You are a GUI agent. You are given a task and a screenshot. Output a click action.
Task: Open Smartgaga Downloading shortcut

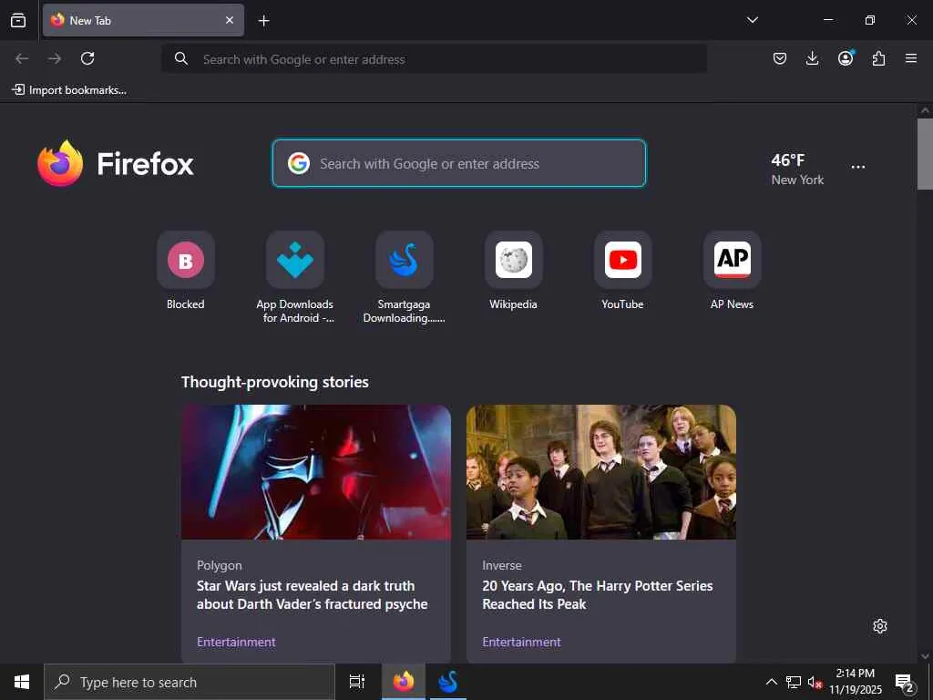404,277
